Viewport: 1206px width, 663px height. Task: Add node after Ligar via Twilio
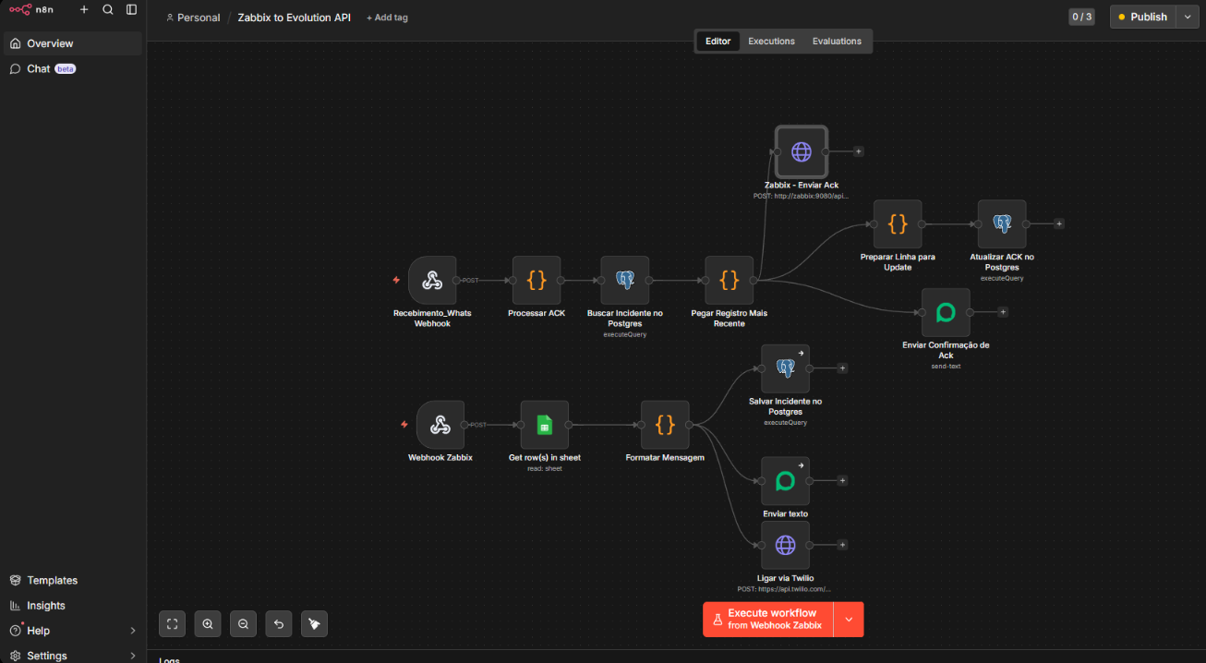[842, 545]
